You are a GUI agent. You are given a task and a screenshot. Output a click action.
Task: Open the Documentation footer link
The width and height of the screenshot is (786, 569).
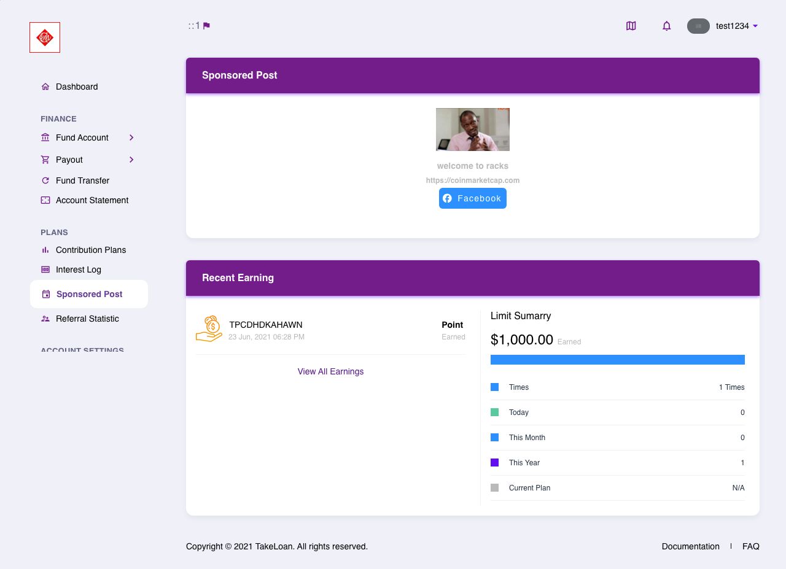(690, 546)
